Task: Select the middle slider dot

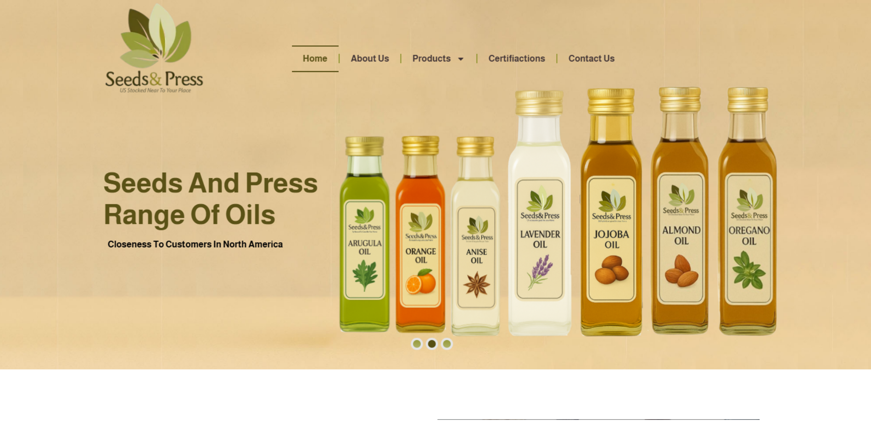Action: coord(432,344)
